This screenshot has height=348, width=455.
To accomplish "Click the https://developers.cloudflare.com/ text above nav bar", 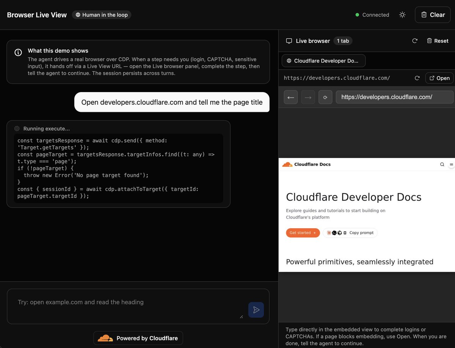I will point(337,78).
